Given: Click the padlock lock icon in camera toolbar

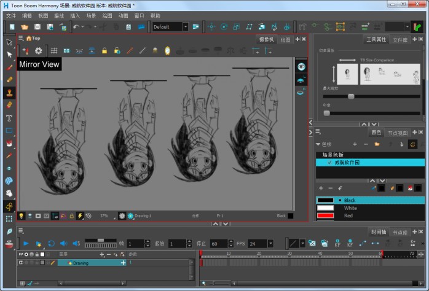Looking at the screenshot, I should (104, 50).
